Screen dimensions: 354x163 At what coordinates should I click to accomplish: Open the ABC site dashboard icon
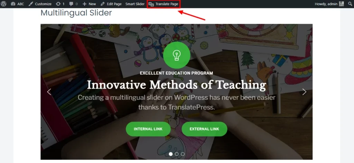(x=13, y=4)
